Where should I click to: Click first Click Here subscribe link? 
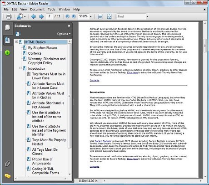point(132,72)
